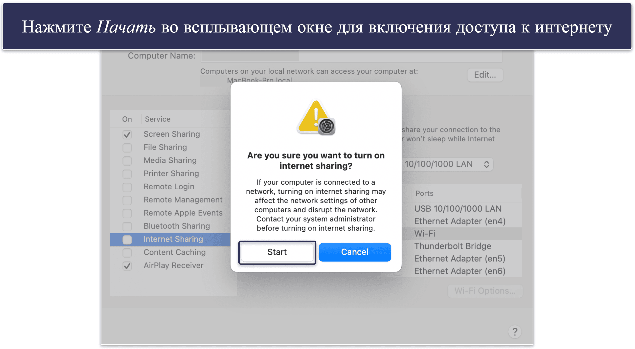Click the Ports column header
Image resolution: width=635 pixels, height=349 pixels.
tap(424, 193)
